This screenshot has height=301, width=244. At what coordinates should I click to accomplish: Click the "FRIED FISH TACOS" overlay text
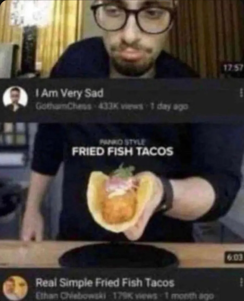point(123,152)
